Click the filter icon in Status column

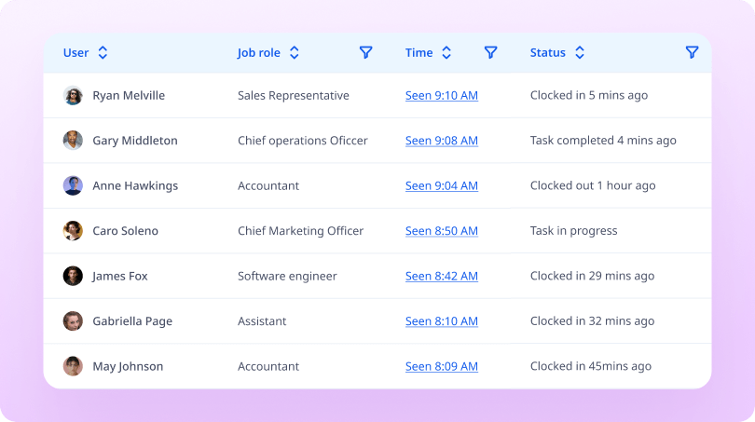(692, 53)
